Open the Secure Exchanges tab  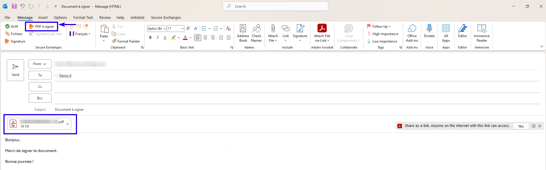[166, 18]
